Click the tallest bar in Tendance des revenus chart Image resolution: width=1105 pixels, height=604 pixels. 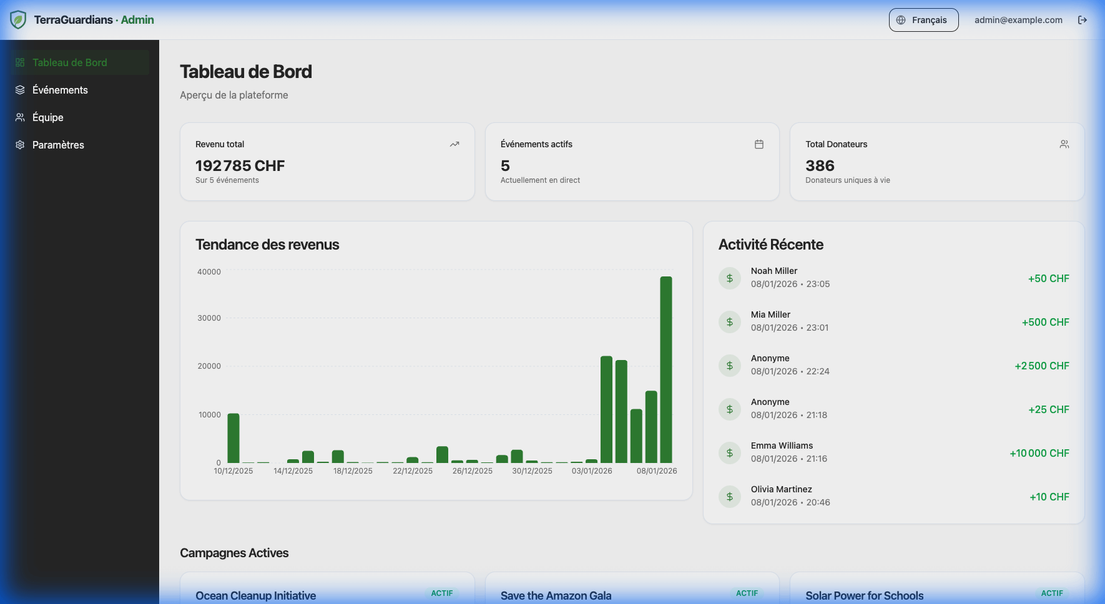pos(666,368)
